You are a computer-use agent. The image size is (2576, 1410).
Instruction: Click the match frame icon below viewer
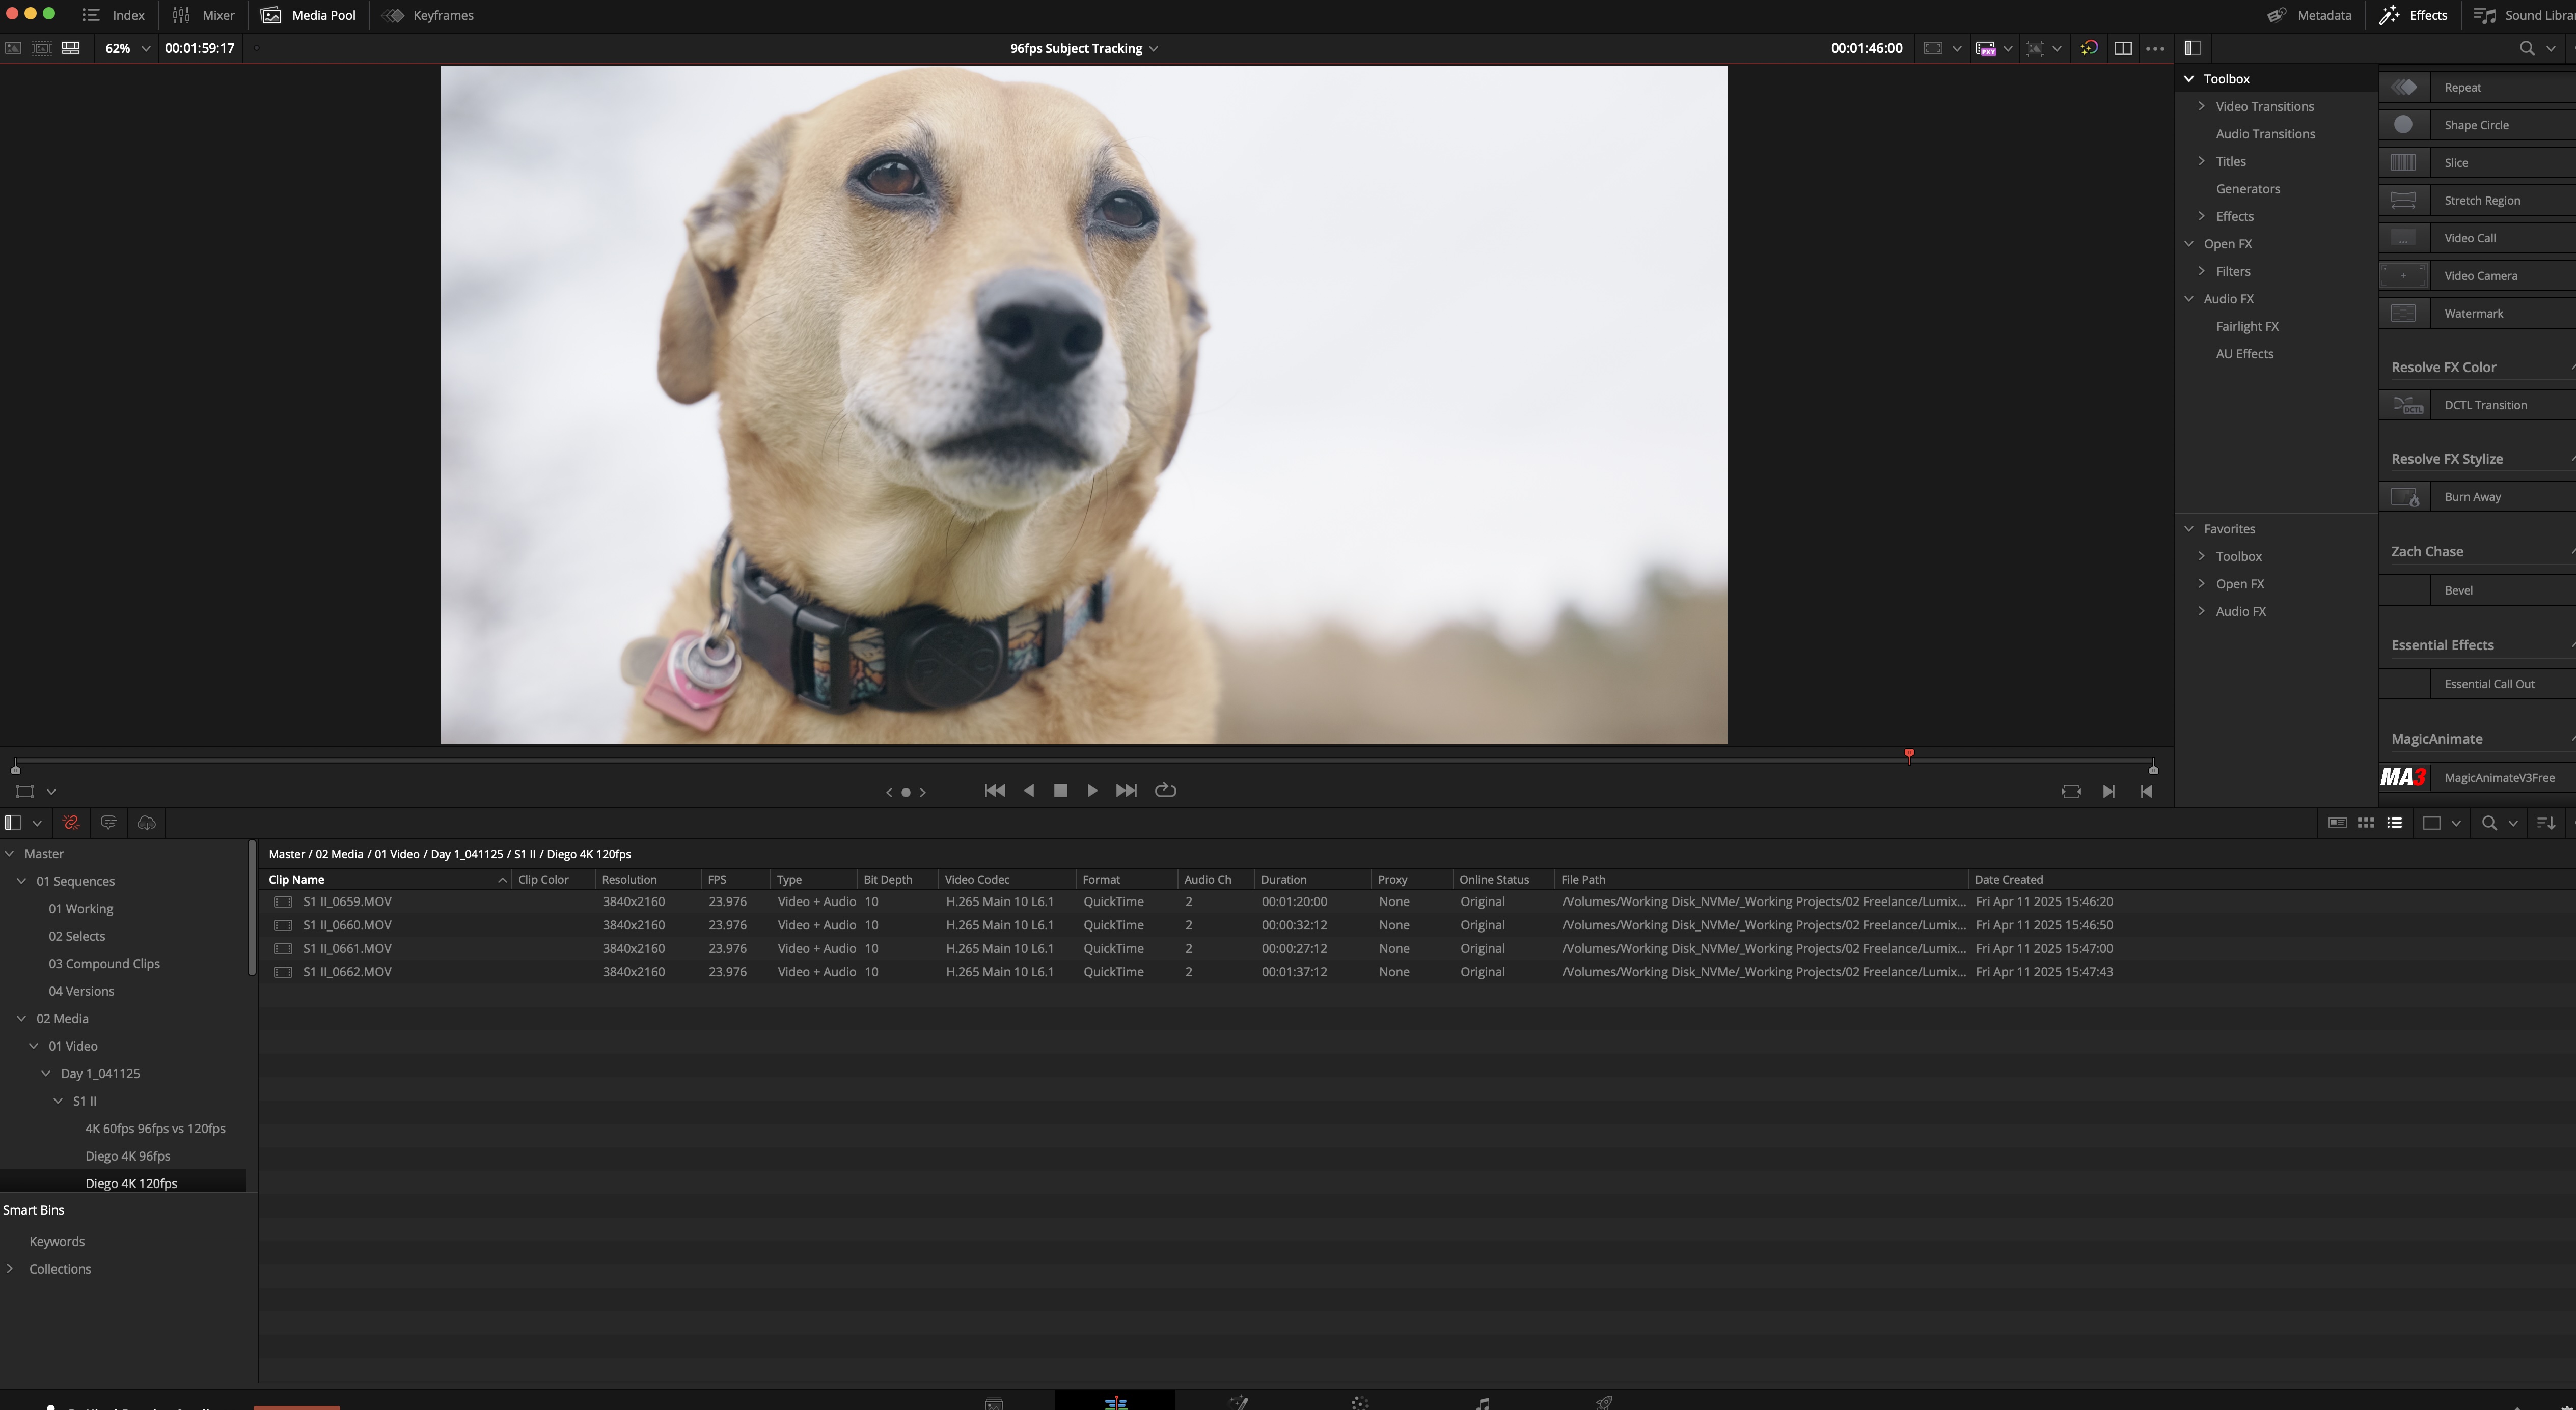pyautogui.click(x=2071, y=792)
